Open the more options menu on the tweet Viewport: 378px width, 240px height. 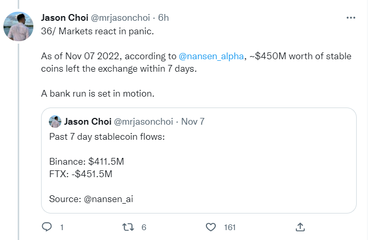351,18
